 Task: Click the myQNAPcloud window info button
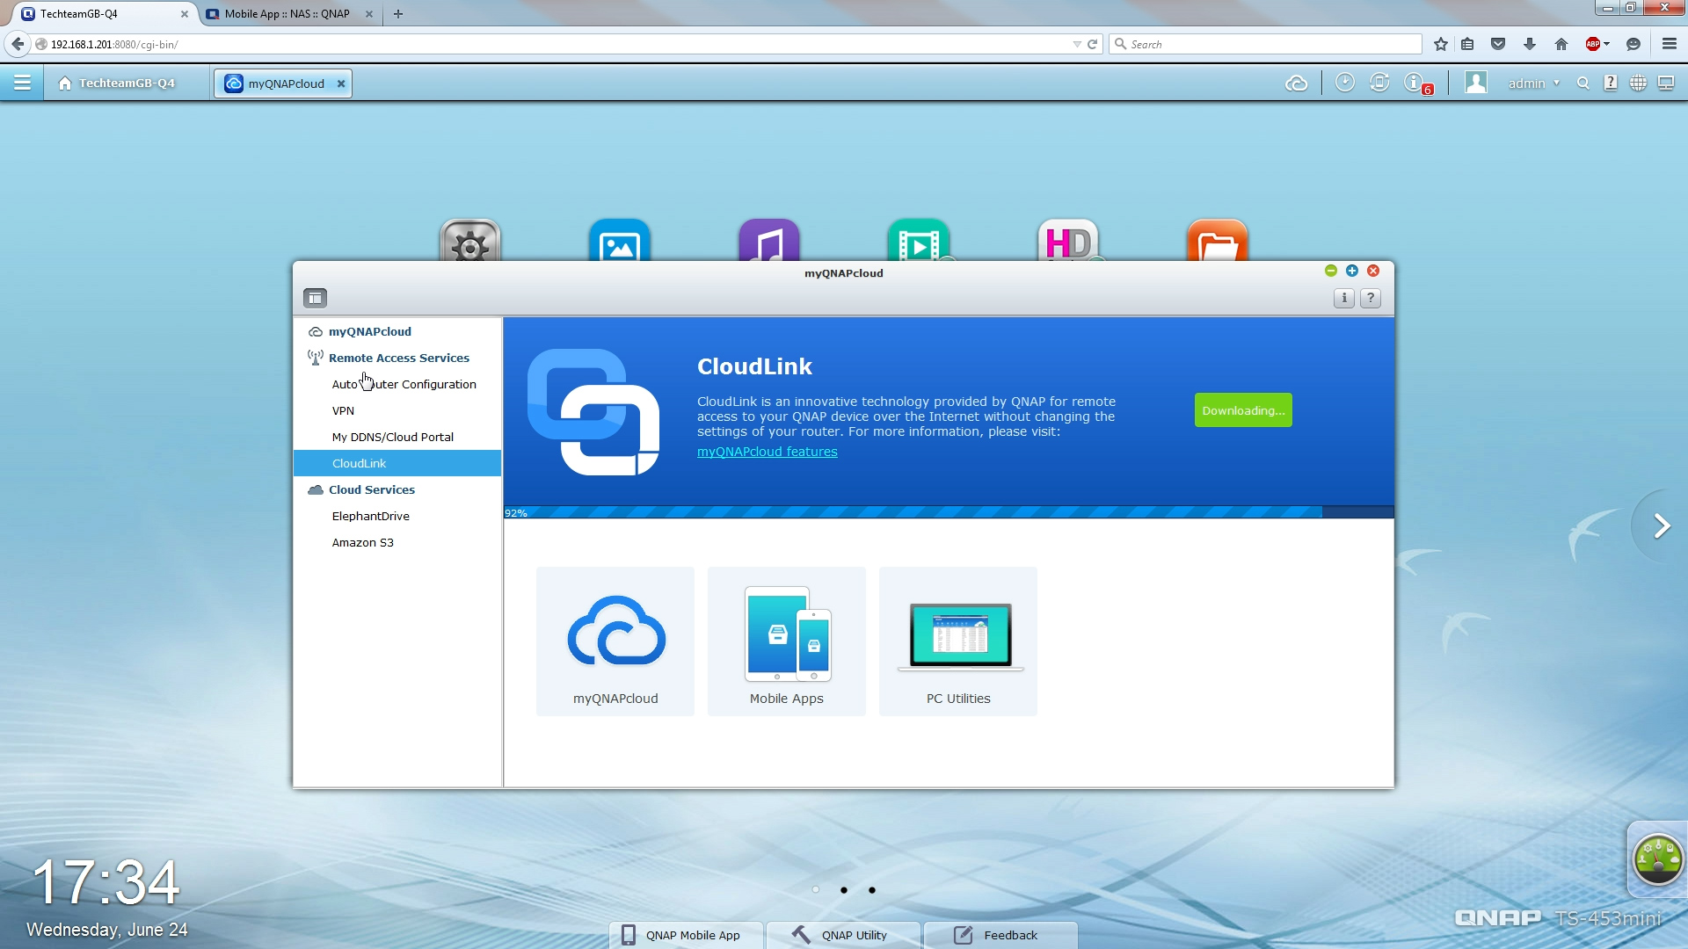[x=1343, y=298]
